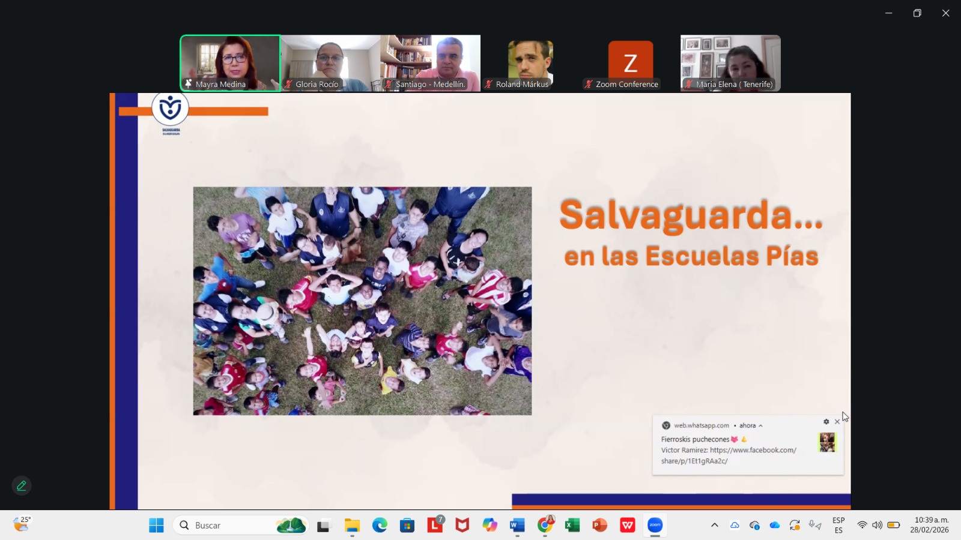
Task: Open the WPS Office taskbar icon
Action: (x=627, y=526)
